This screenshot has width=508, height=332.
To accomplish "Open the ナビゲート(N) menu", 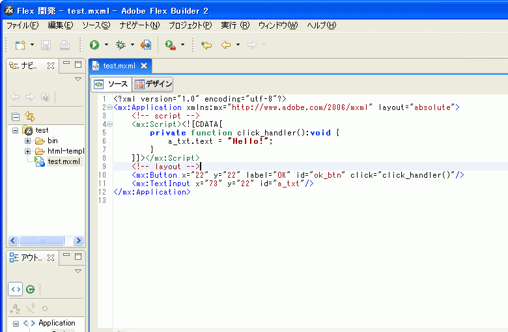I will pos(139,25).
